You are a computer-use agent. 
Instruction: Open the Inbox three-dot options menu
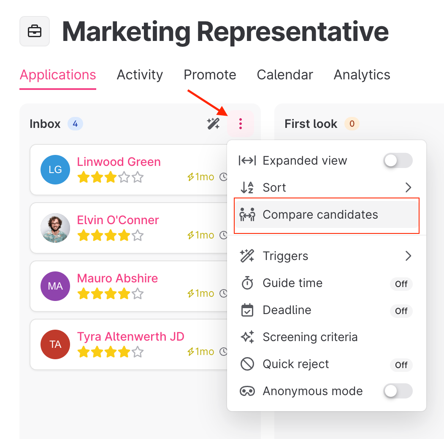coord(241,124)
